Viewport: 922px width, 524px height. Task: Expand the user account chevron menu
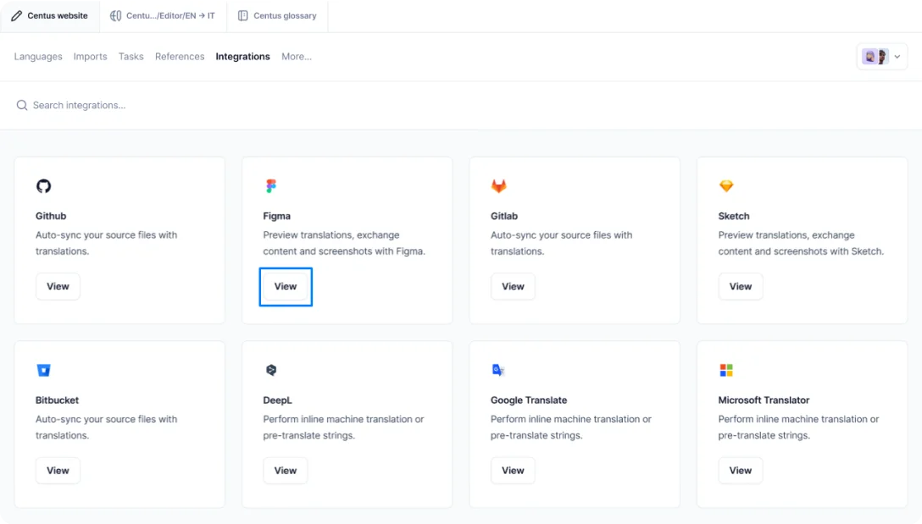pos(896,56)
